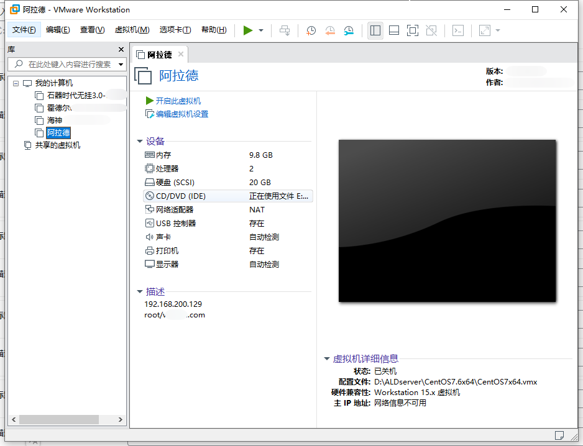Click the stretch guest display icon
This screenshot has height=446, width=583.
(484, 30)
